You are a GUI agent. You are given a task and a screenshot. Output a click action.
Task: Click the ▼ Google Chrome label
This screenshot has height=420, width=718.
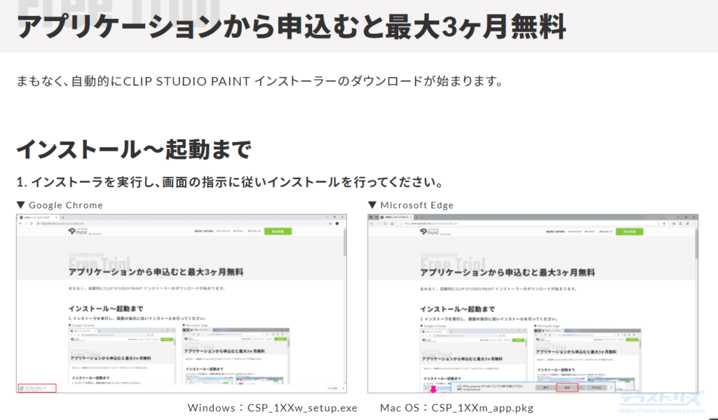coord(60,205)
